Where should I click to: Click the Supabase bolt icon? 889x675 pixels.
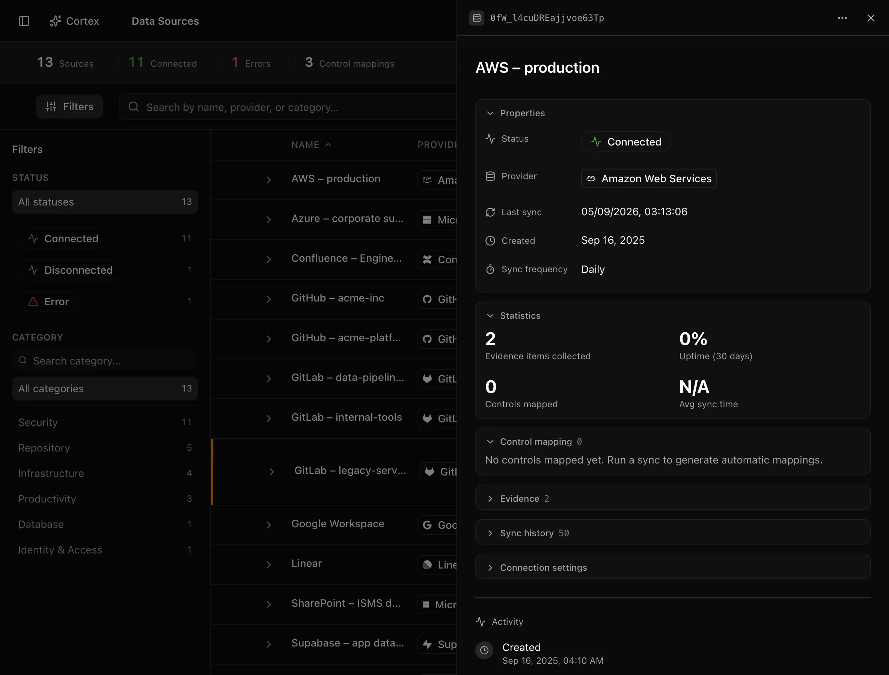click(x=427, y=645)
